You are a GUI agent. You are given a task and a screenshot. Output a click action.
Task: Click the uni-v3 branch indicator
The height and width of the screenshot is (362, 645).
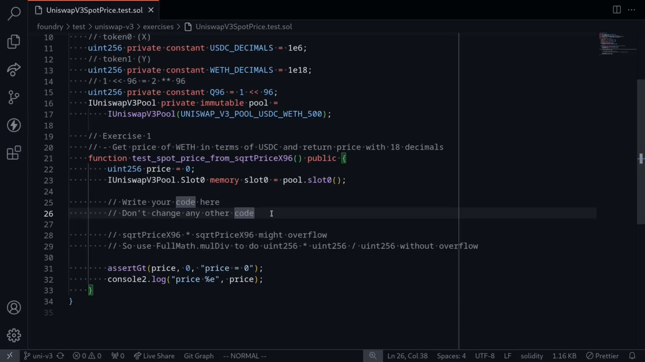click(x=38, y=356)
